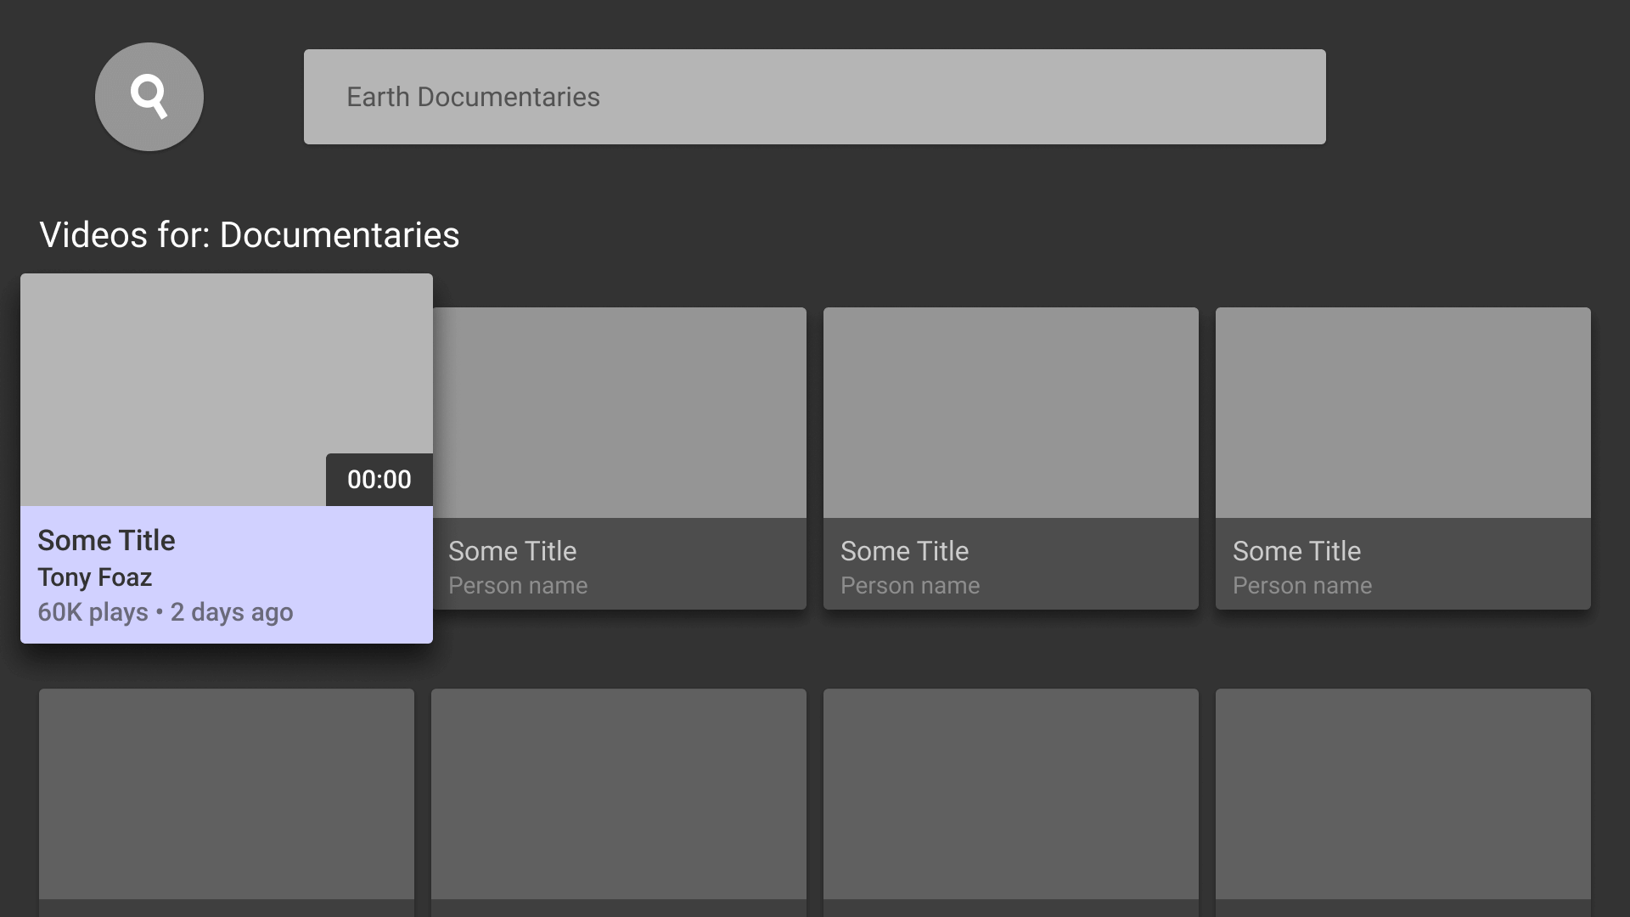Screen dimensions: 1630x917
Task: Click the round search icon button
Action: click(x=149, y=97)
